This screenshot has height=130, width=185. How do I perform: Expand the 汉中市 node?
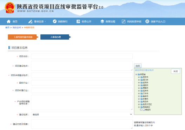coord(139,94)
